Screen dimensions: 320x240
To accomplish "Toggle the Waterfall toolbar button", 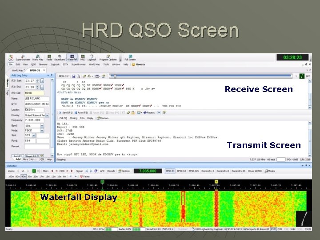I will click(72, 58).
